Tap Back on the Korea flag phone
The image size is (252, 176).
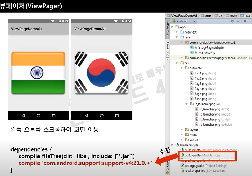point(87,116)
